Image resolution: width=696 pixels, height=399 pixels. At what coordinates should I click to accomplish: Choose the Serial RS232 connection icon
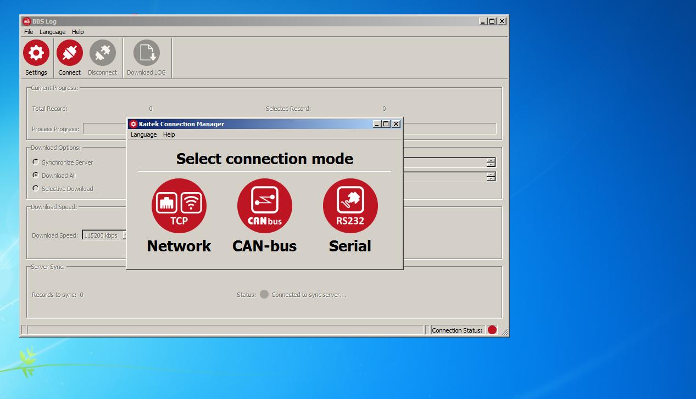pos(350,205)
